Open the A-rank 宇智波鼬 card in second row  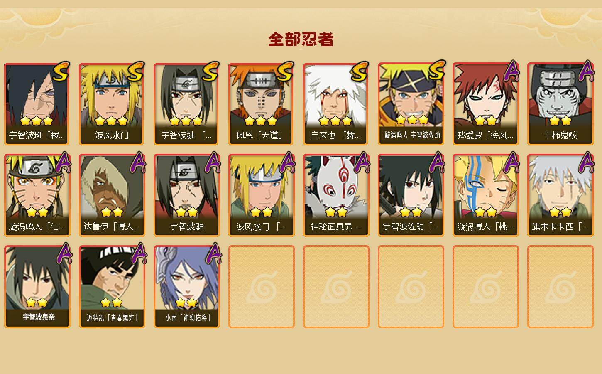click(x=187, y=195)
